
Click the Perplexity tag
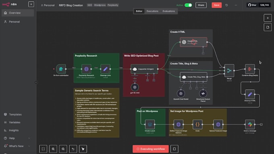[113, 5]
